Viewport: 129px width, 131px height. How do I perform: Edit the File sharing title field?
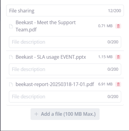click(x=65, y=10)
